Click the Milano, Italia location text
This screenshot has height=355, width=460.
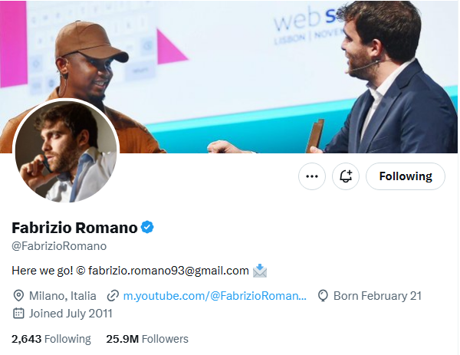63,296
